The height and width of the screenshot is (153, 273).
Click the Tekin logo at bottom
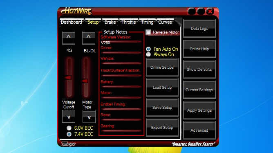68,144
